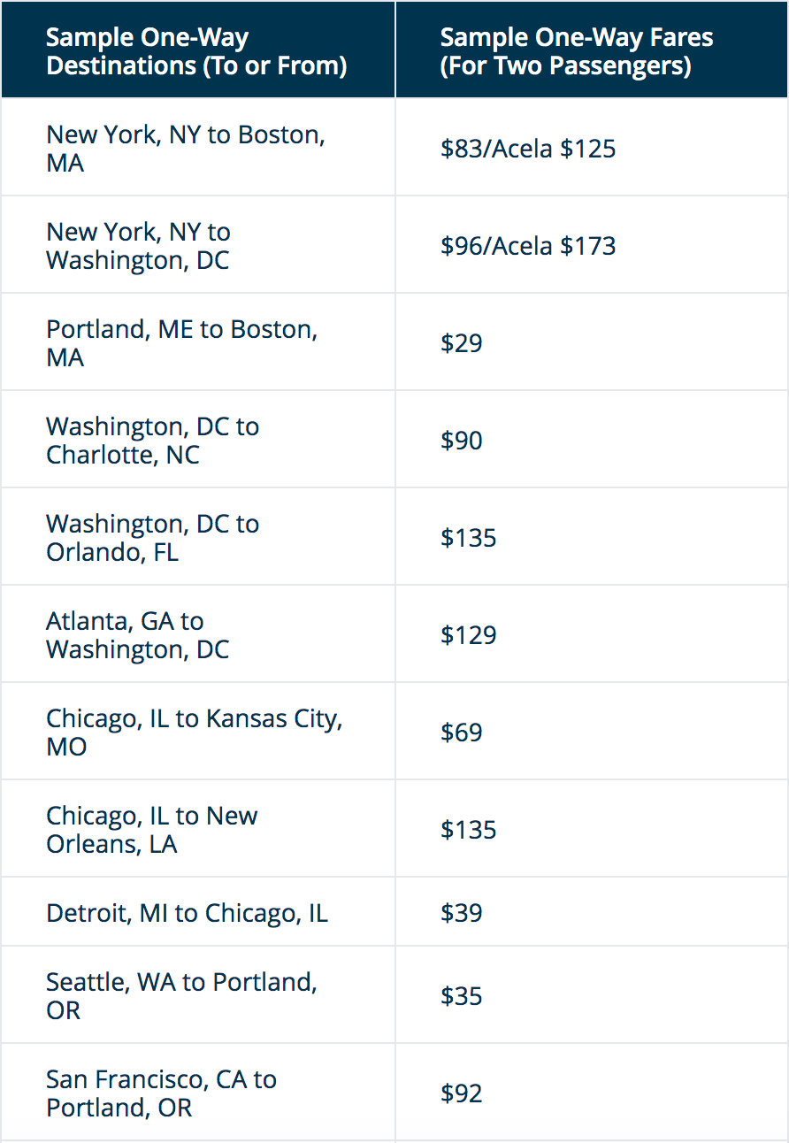Click the $69 fare cell
789x1143 pixels.
pyautogui.click(x=462, y=733)
